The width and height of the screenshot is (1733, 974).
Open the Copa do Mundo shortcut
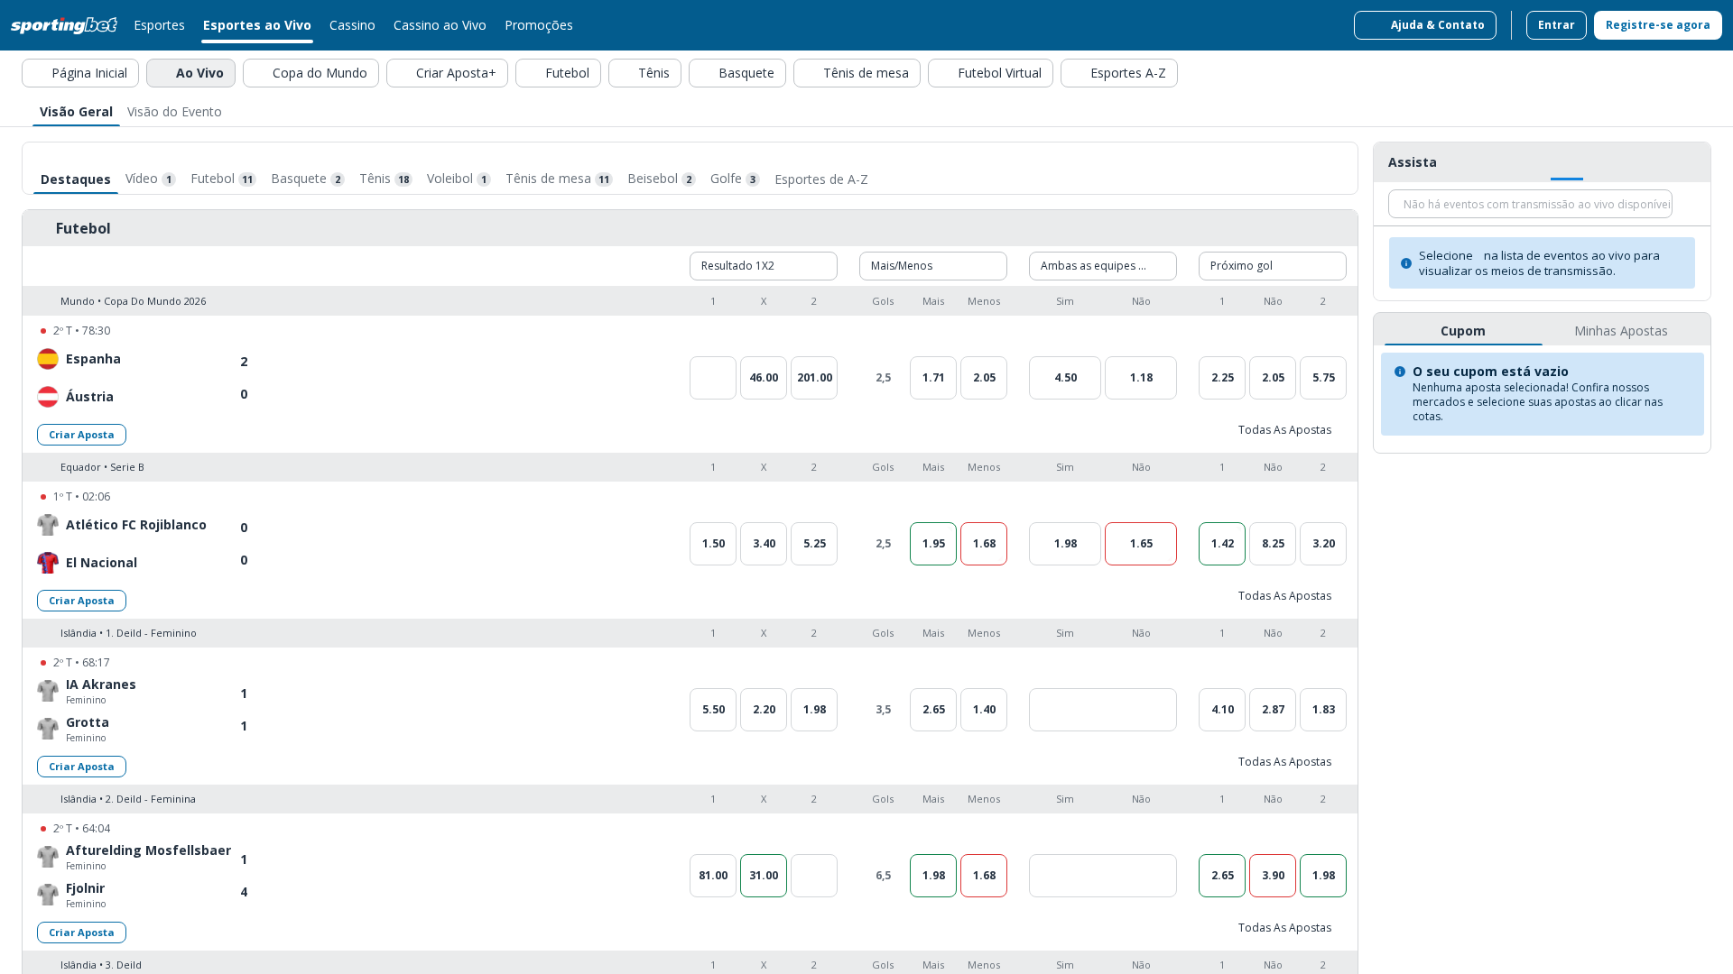(310, 73)
